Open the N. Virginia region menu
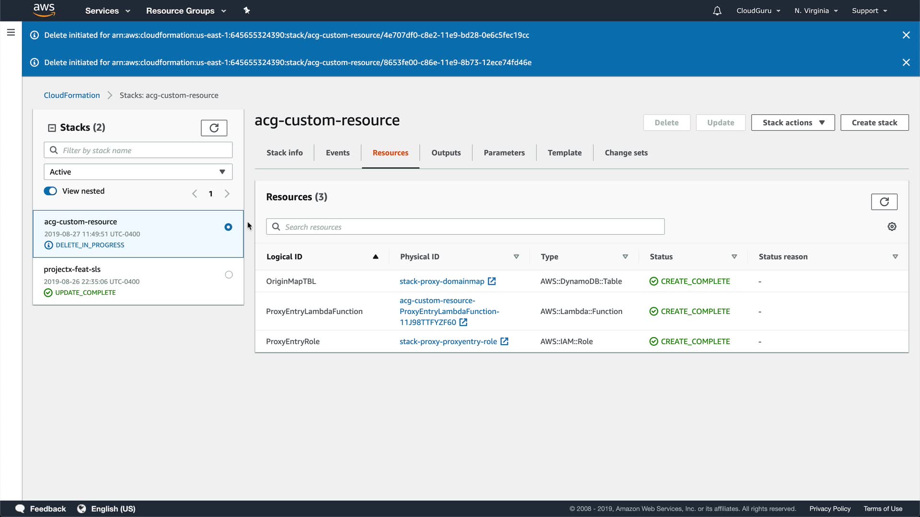 coord(816,11)
